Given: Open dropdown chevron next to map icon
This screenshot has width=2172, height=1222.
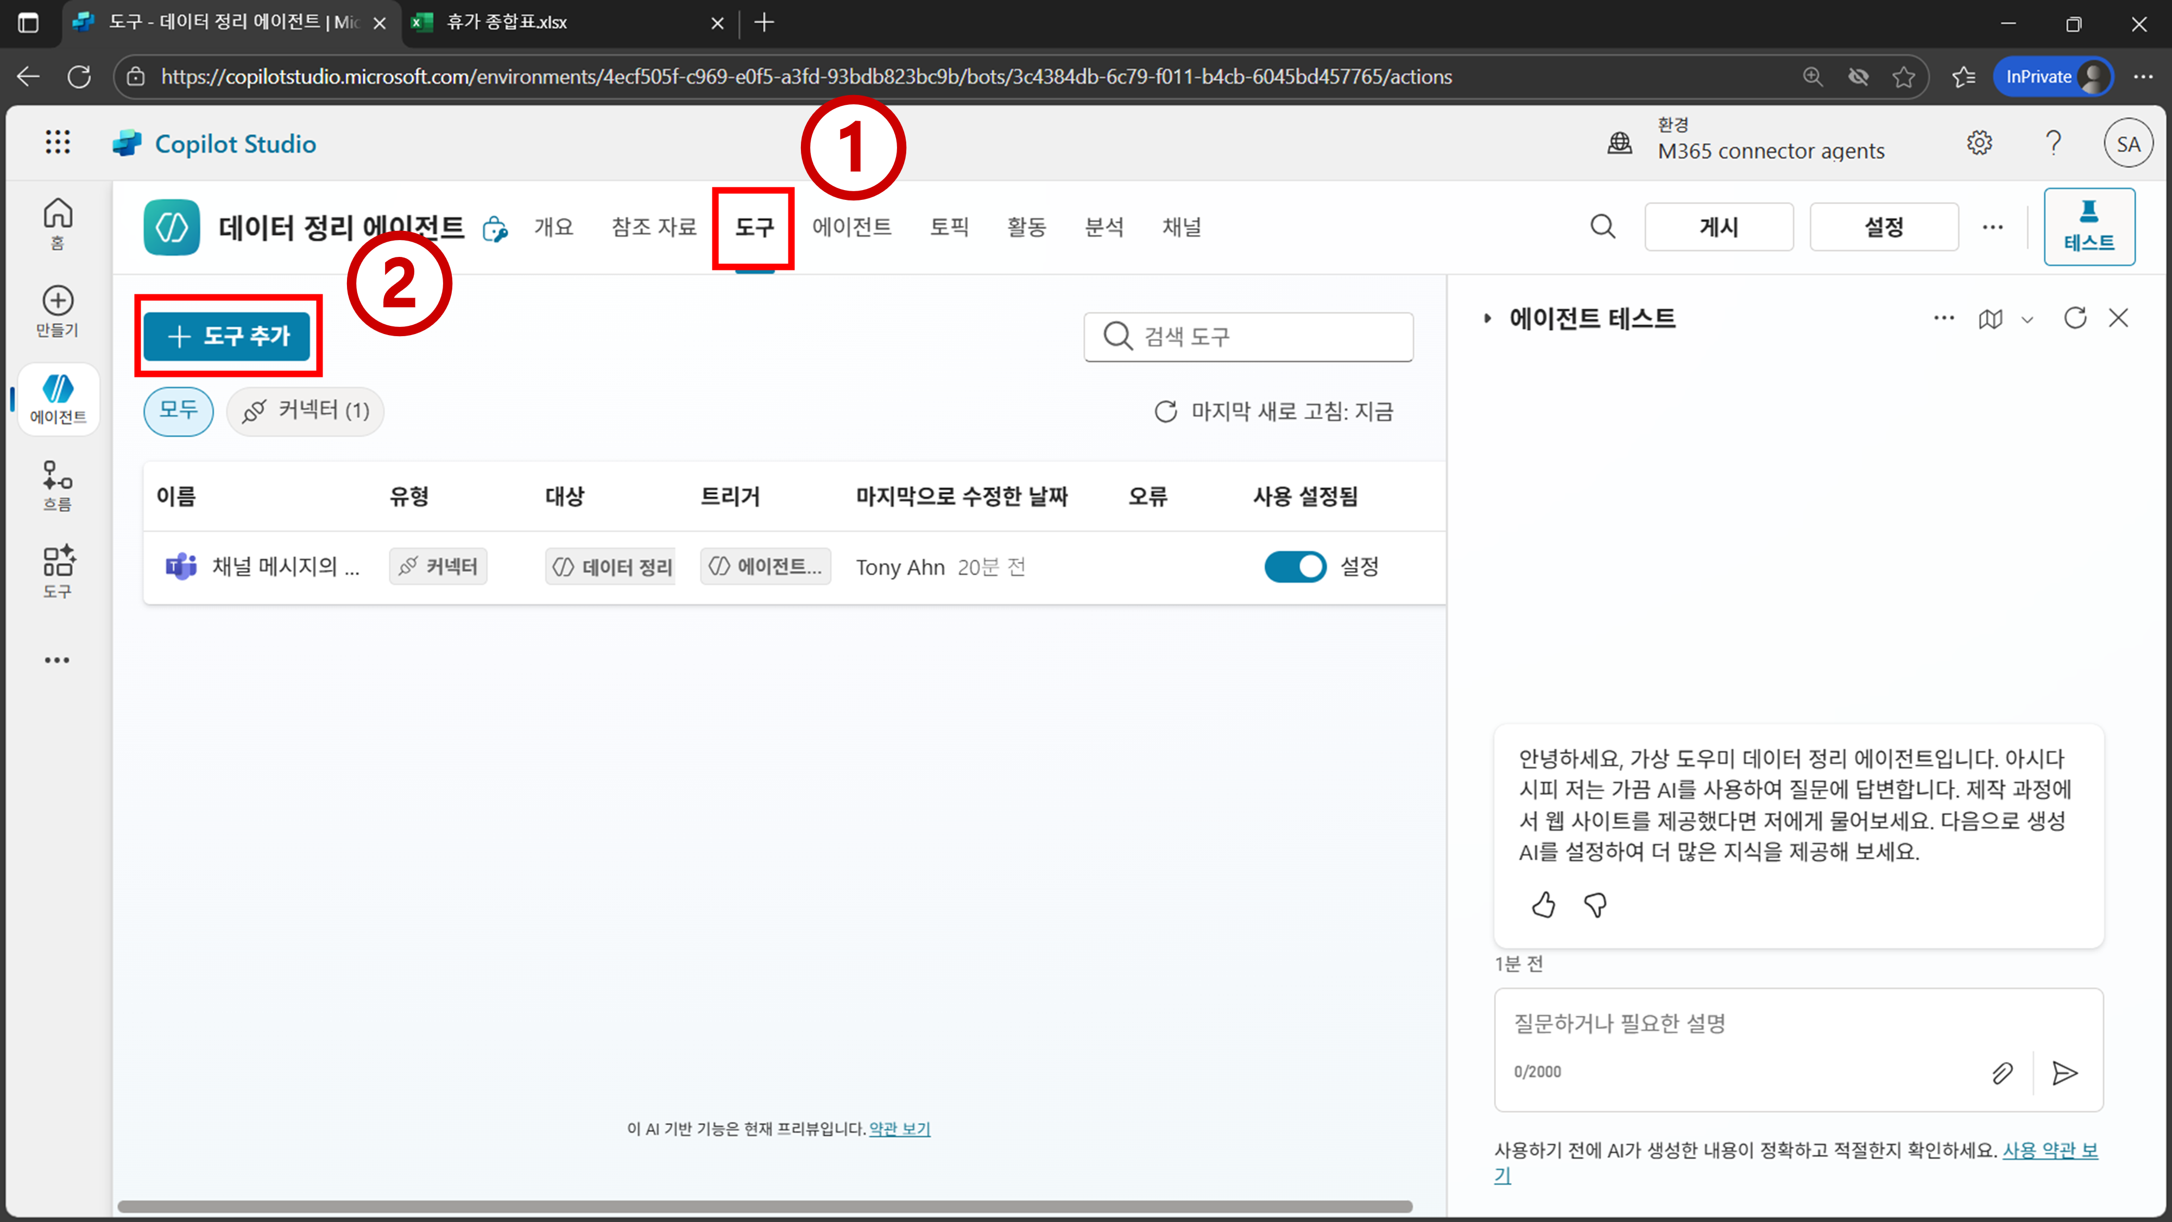Looking at the screenshot, I should point(2028,320).
